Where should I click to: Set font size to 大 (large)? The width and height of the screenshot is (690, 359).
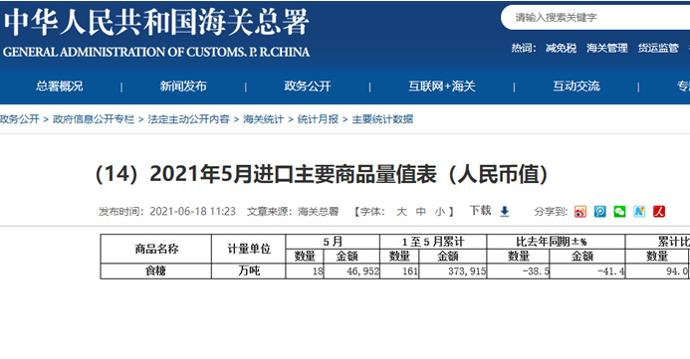401,212
